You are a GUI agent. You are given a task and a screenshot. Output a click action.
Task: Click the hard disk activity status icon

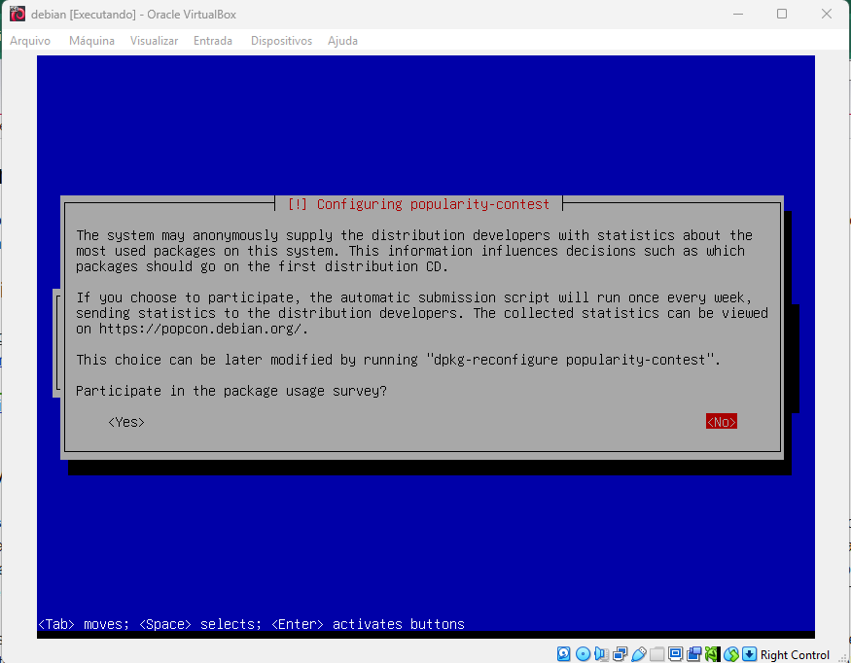[x=563, y=654]
